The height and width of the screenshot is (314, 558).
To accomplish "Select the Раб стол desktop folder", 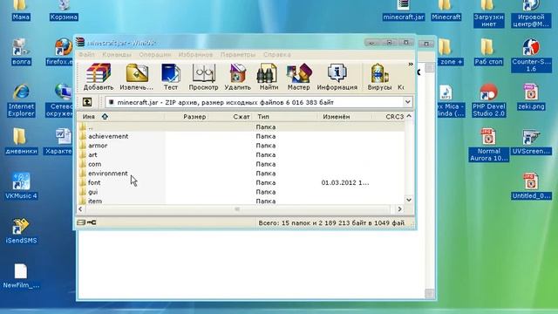I will coord(488,52).
